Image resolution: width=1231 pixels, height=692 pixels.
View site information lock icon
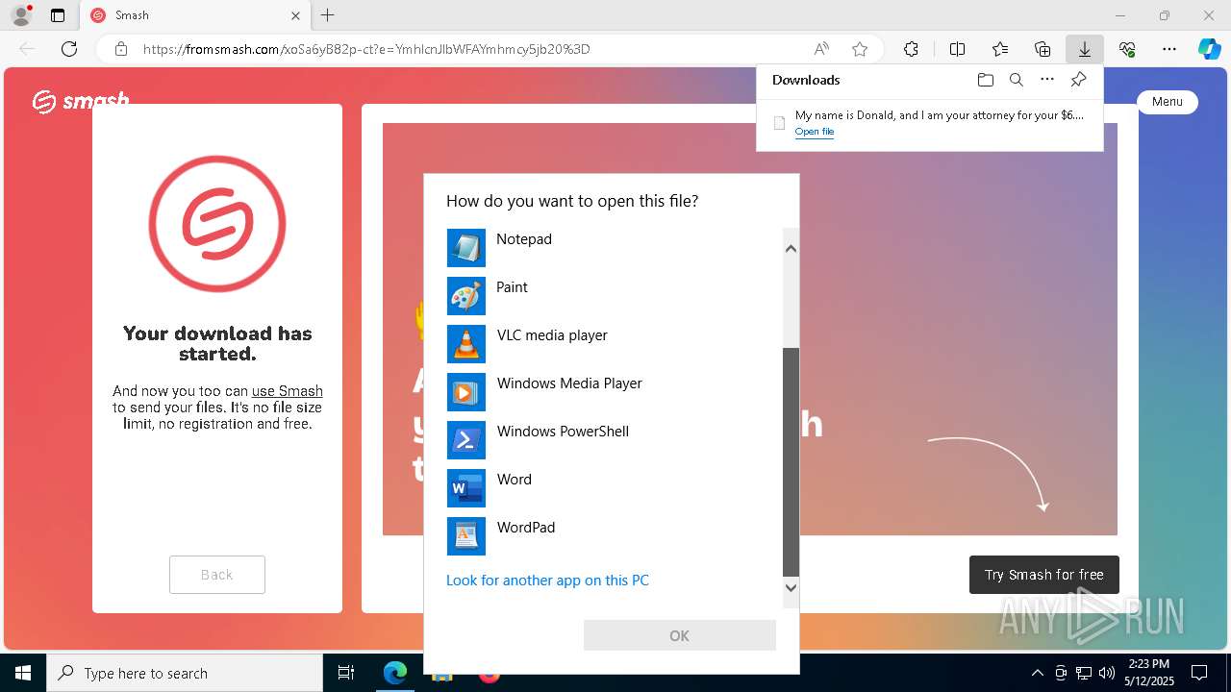pos(121,49)
